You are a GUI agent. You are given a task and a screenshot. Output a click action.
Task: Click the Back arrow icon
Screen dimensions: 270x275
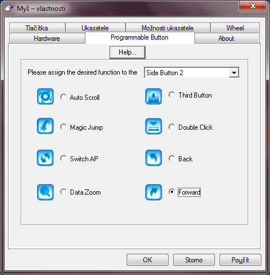pyautogui.click(x=154, y=158)
